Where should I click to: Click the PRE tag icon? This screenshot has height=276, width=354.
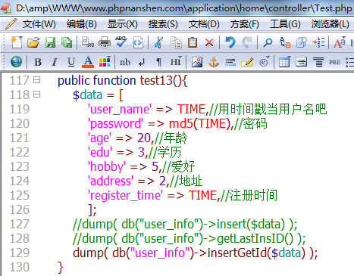pyautogui.click(x=334, y=62)
